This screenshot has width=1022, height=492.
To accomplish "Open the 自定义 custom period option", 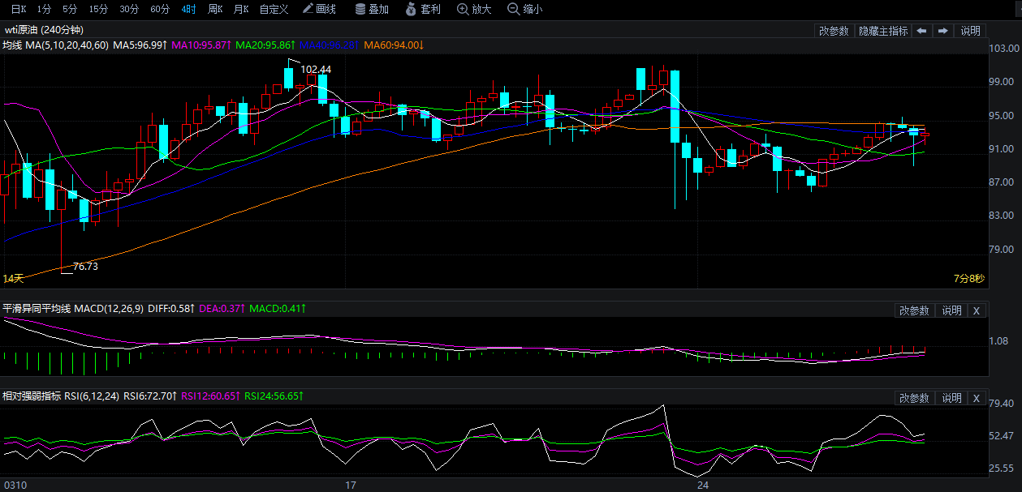I will [274, 10].
